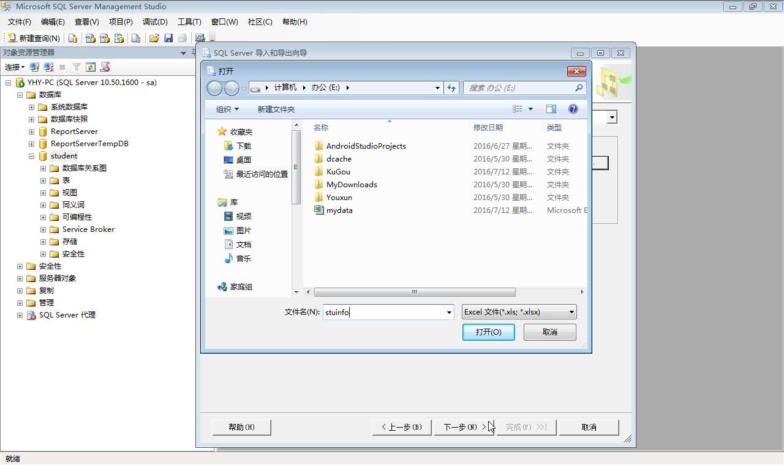Click the 下一步(N) wizard button
784x465 pixels.
click(x=464, y=427)
